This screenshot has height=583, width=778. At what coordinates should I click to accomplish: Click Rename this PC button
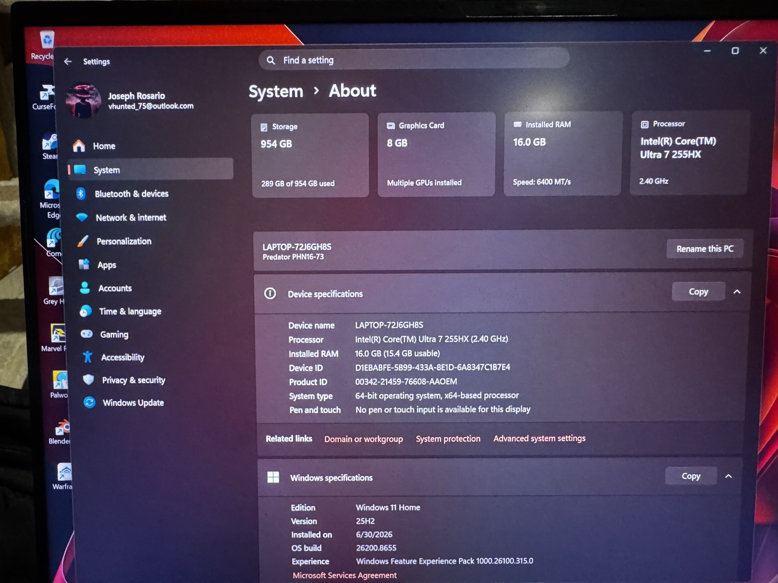click(705, 249)
